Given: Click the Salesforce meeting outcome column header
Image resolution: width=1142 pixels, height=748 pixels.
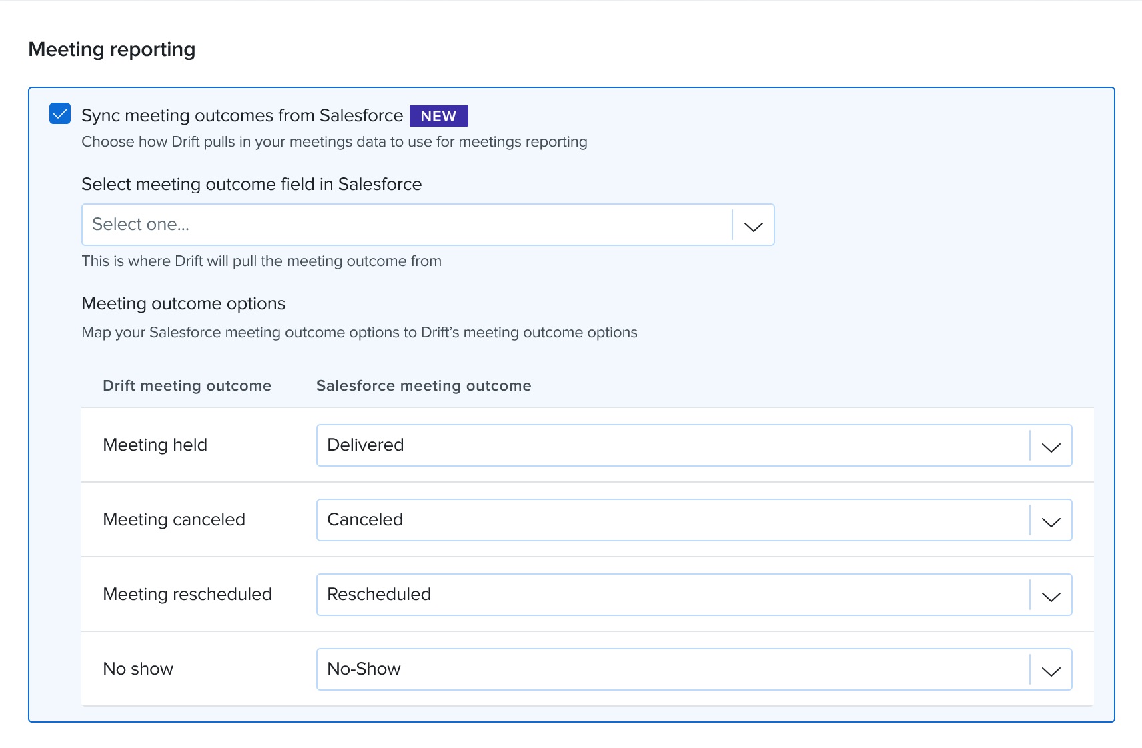Looking at the screenshot, I should 424,385.
